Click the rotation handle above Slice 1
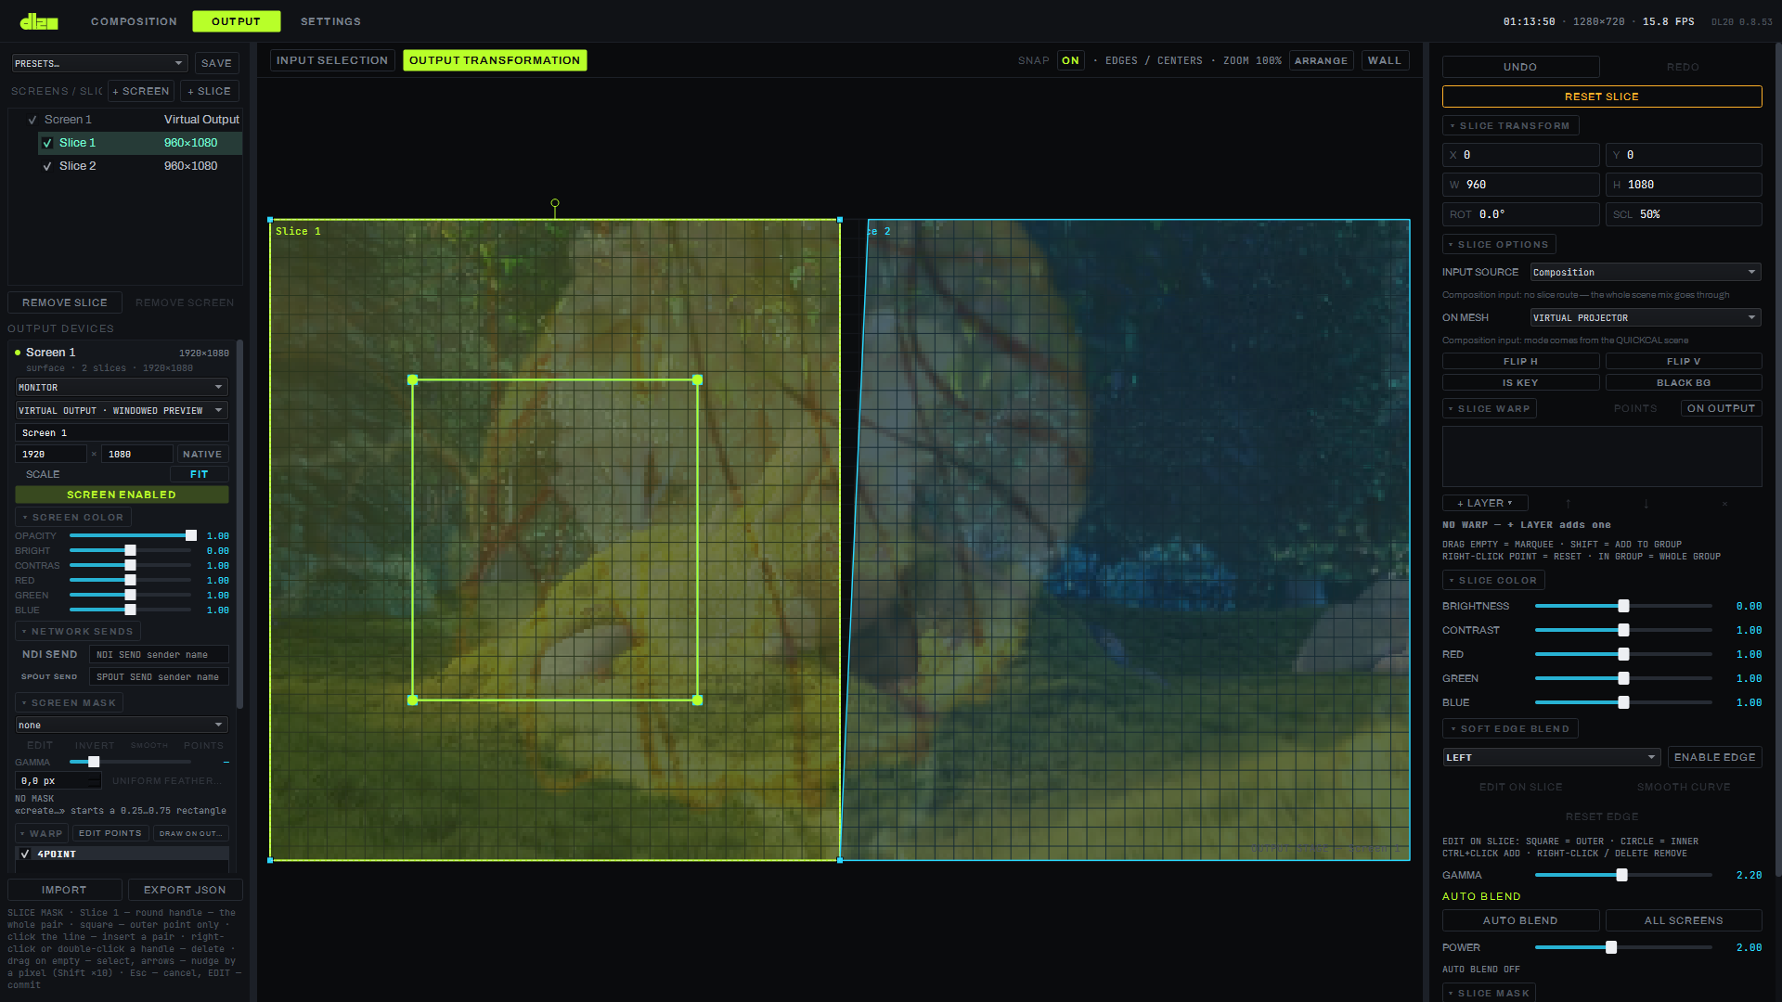Viewport: 1782px width, 1002px height. click(x=555, y=202)
